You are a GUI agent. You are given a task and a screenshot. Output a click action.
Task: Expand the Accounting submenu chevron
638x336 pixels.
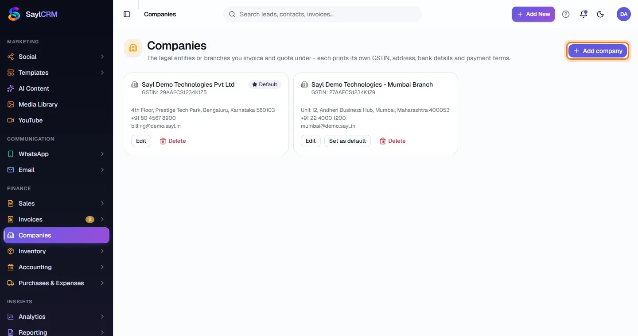(102, 267)
